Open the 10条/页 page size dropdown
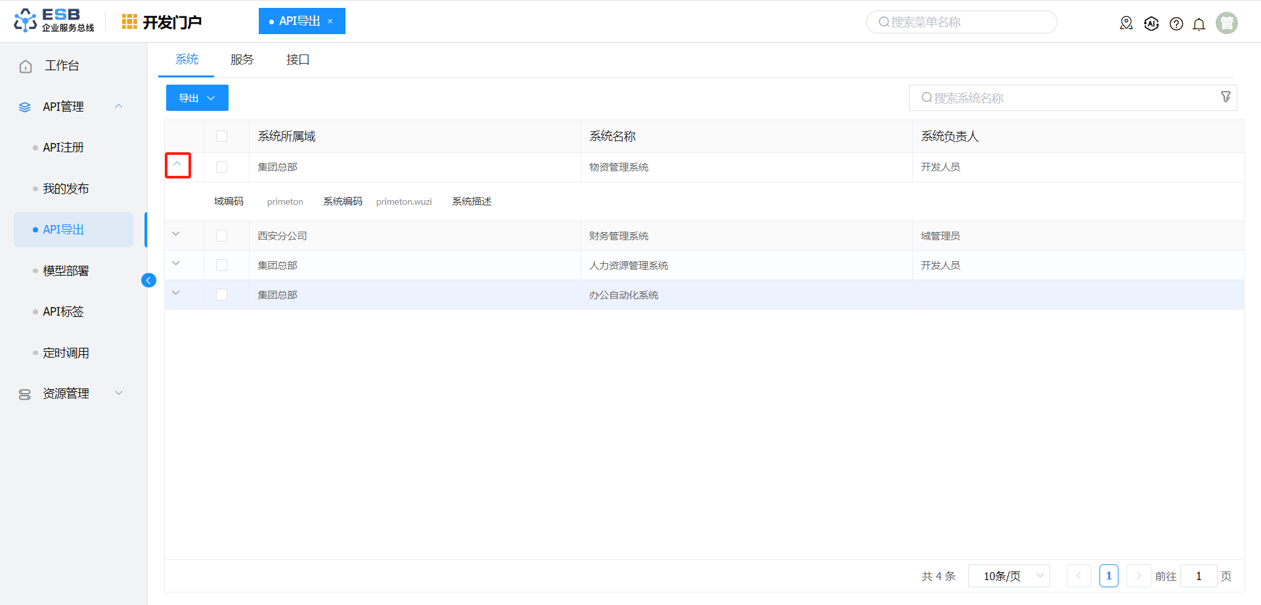This screenshot has width=1261, height=605. (1009, 576)
